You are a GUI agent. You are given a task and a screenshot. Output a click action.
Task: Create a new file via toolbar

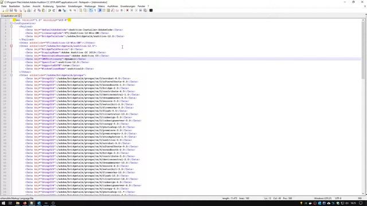(x=3, y=10)
